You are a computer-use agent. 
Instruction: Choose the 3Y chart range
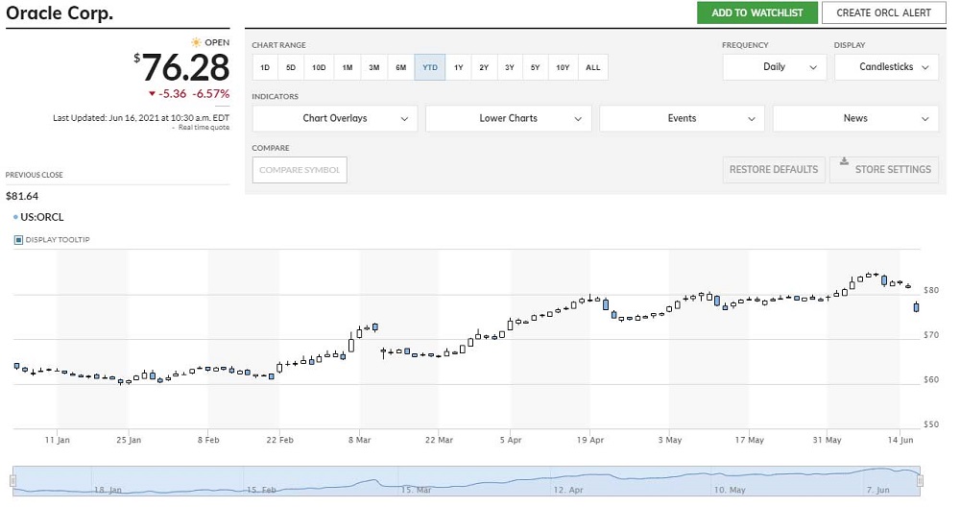(510, 67)
